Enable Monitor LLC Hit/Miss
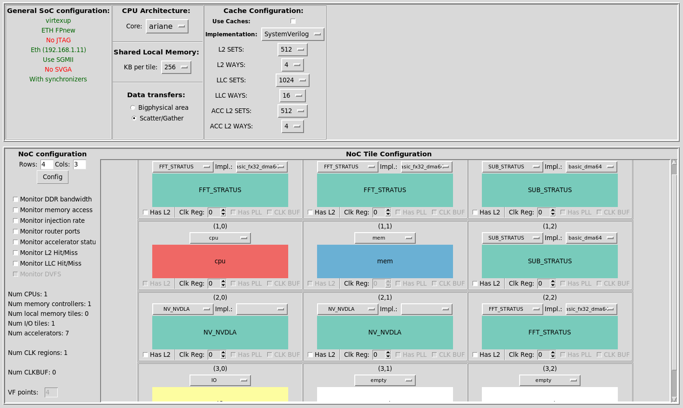Viewport: 683px width, 408px height. pos(15,263)
